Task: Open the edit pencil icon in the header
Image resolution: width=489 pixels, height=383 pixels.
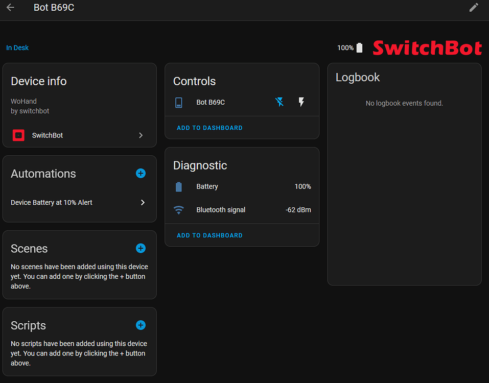Action: click(474, 8)
